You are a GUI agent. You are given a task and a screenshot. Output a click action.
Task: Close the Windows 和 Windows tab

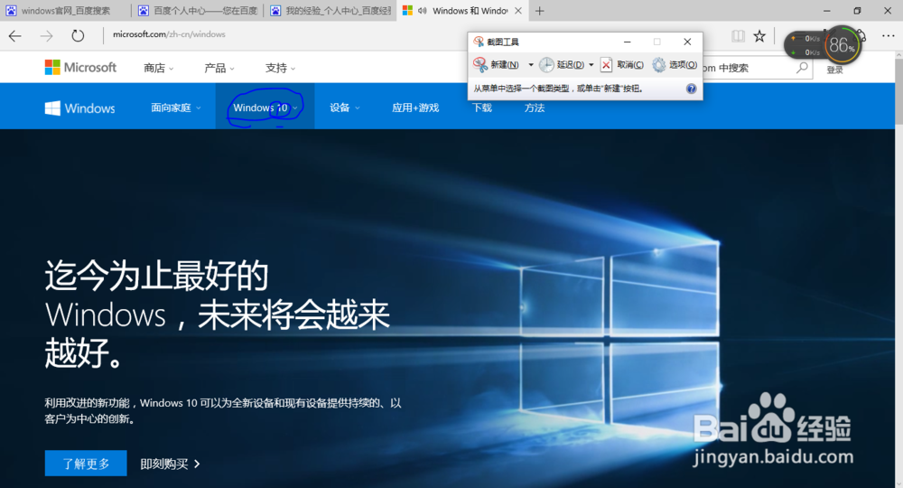coord(518,11)
